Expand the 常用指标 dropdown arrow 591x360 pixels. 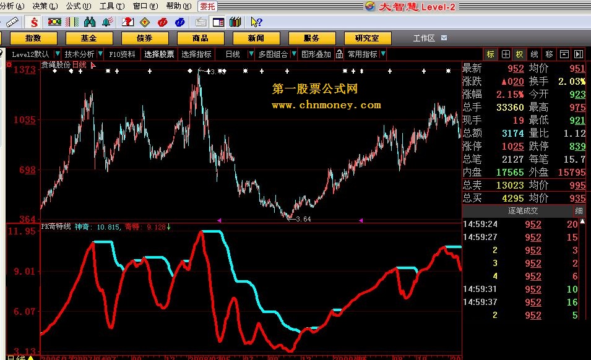(x=383, y=54)
